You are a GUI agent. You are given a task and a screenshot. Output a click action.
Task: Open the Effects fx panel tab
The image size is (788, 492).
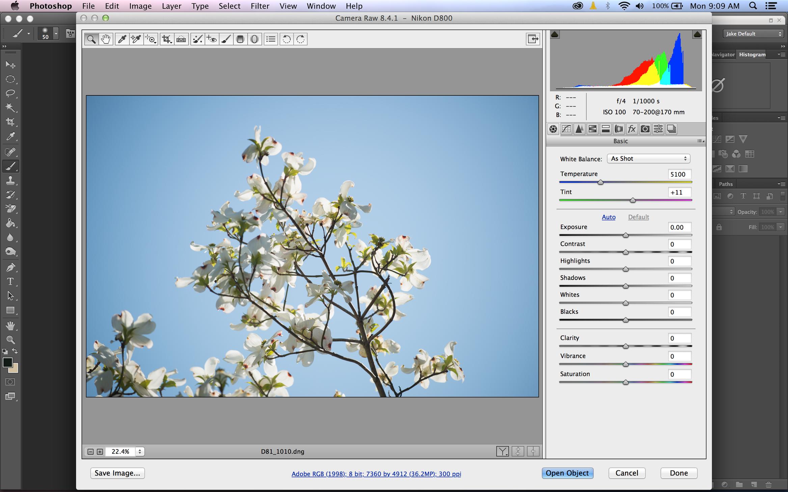tap(632, 129)
